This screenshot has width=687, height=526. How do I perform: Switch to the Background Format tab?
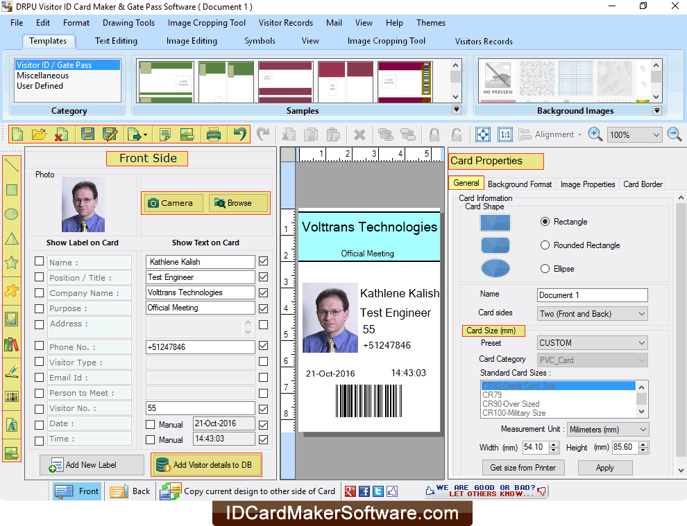(520, 184)
